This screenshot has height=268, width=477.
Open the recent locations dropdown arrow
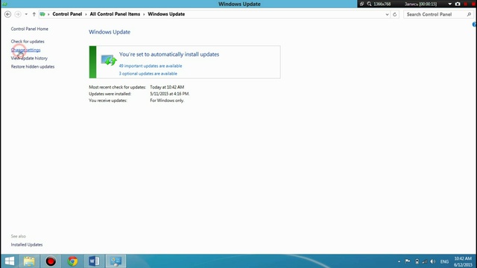(26, 14)
